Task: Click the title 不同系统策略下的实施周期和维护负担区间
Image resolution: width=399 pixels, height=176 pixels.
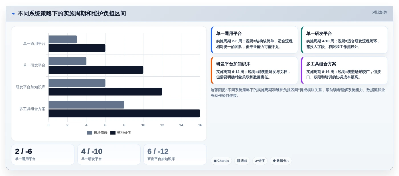Action: (x=72, y=14)
